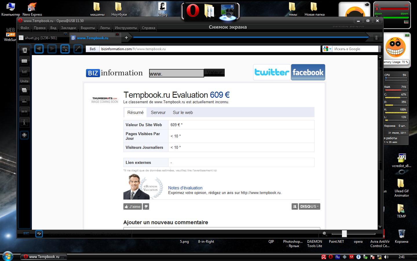Click the volume speaker icon in tray

tap(386, 257)
